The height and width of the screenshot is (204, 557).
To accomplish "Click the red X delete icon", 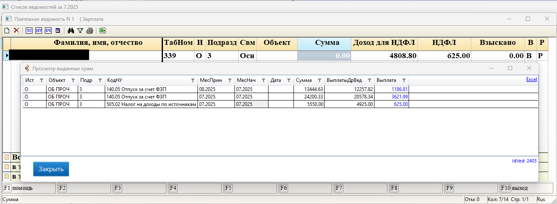I will point(17,30).
